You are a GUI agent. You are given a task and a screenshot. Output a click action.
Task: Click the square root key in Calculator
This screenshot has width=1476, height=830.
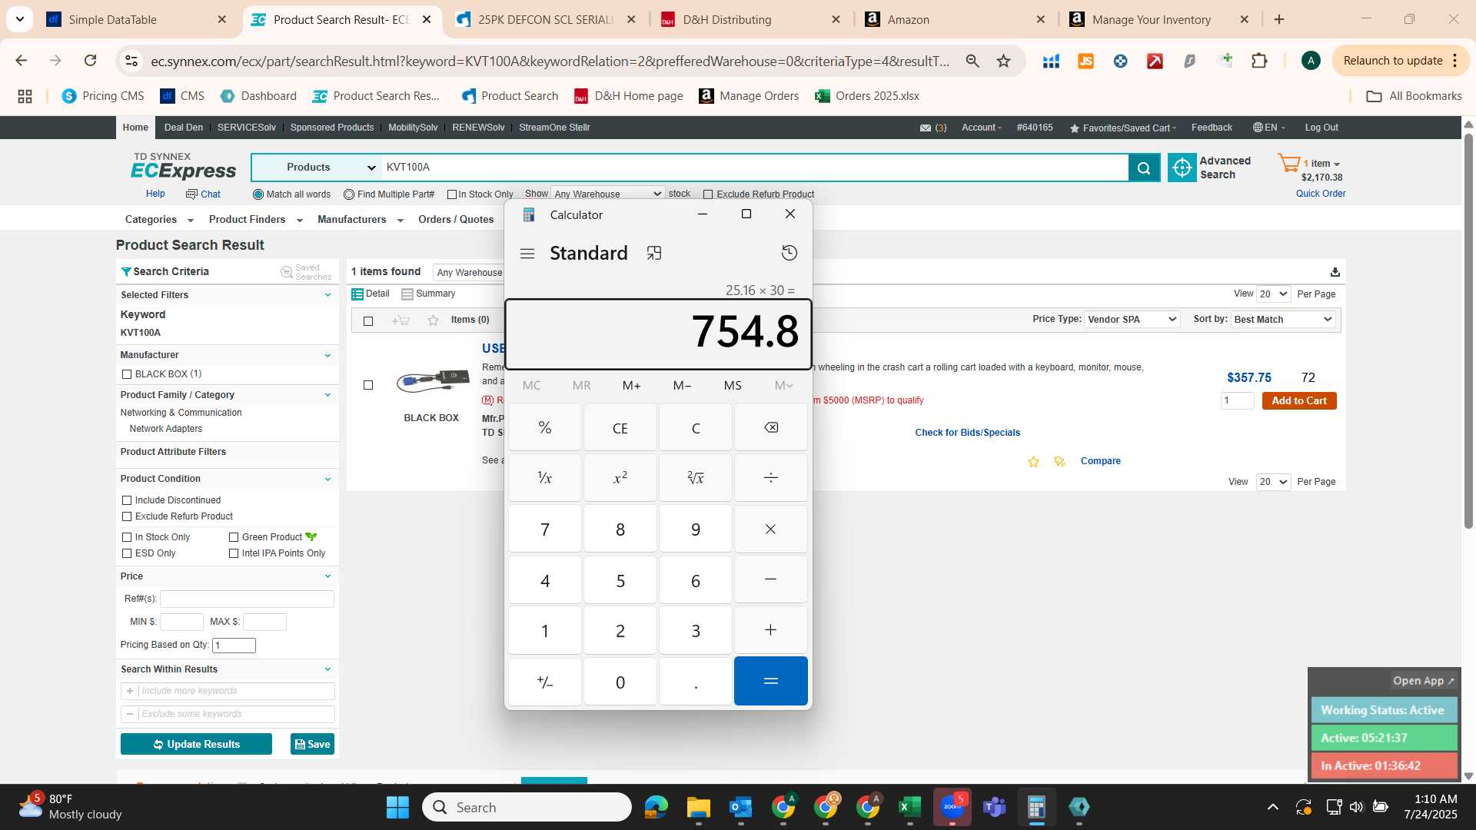coord(696,478)
